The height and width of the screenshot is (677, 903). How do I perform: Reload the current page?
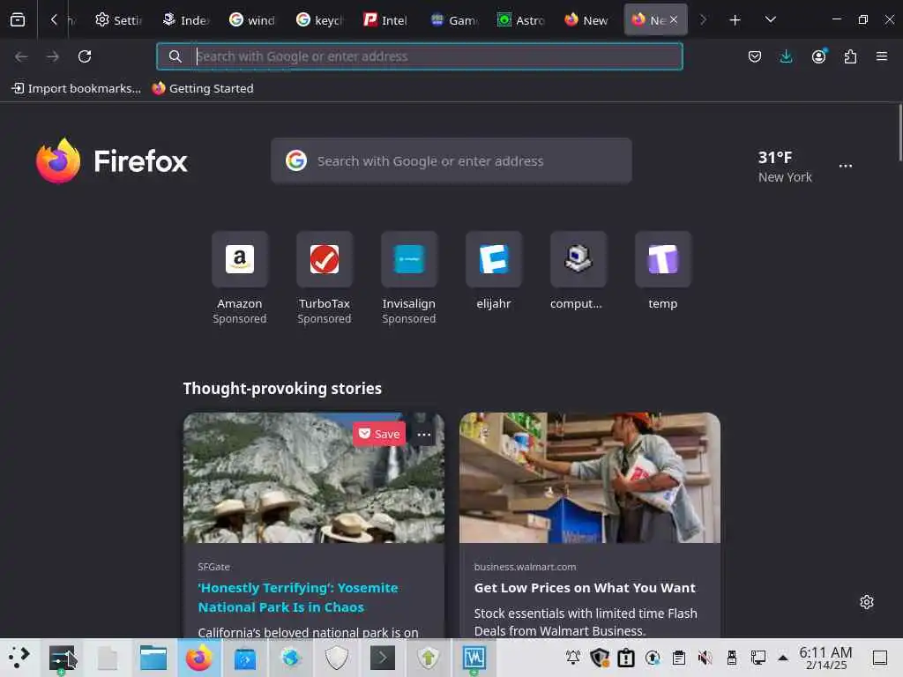pyautogui.click(x=85, y=56)
